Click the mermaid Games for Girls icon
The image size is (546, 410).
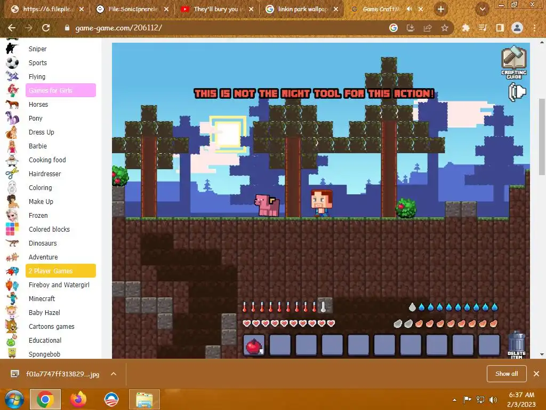tap(13, 90)
